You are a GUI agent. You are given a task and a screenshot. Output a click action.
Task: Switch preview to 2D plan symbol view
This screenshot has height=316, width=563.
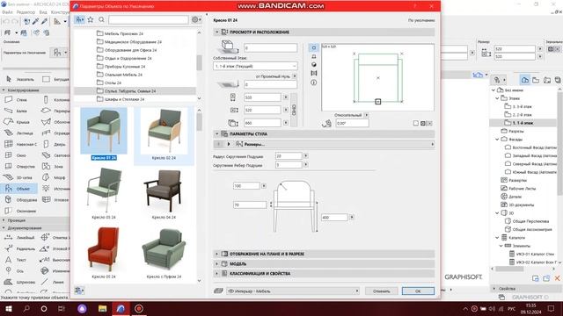(314, 47)
